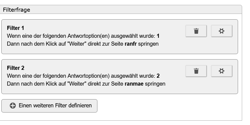Remove Filter 2 using its trash icon
Viewport: 250px width, 125px height.
(196, 71)
